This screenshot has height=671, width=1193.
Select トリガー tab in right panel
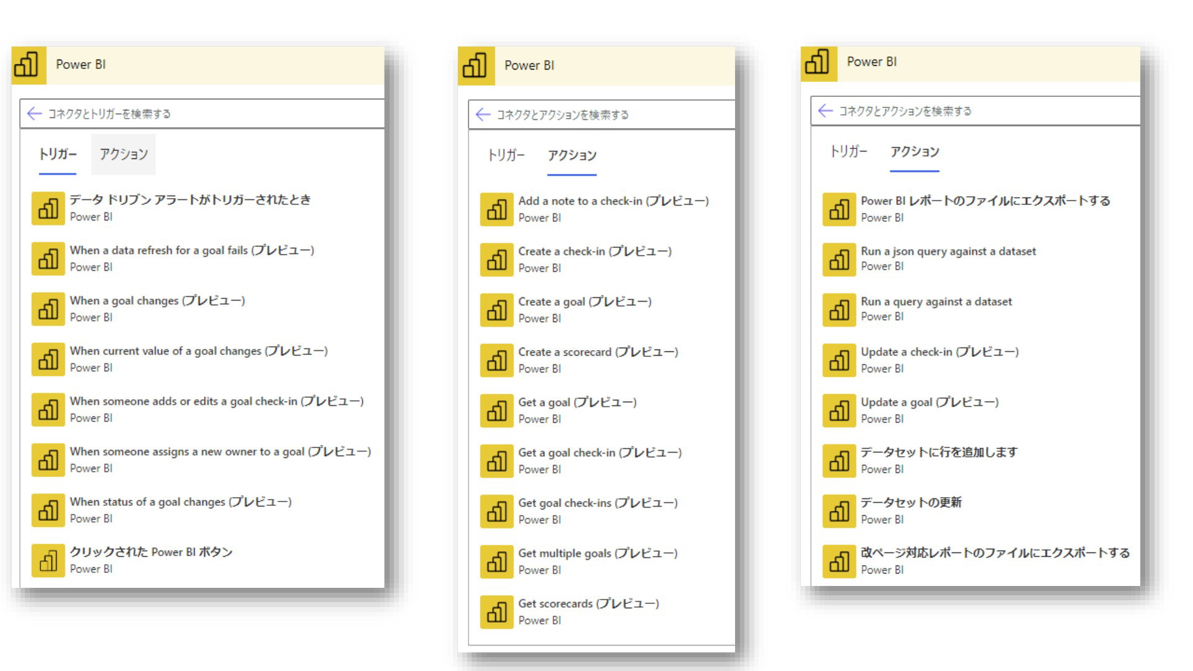pyautogui.click(x=848, y=151)
